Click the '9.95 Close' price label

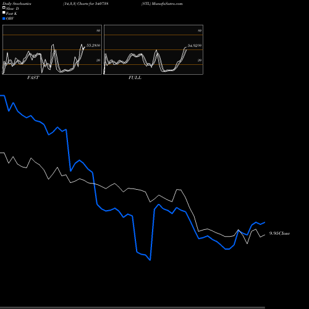coord(279,234)
